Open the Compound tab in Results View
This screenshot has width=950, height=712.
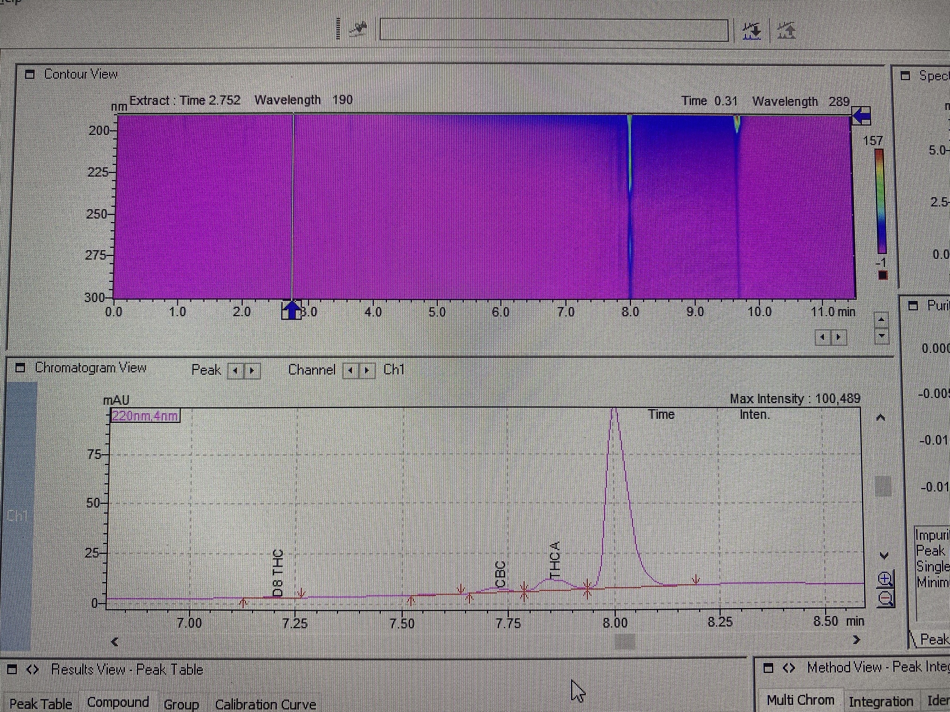[x=118, y=703]
